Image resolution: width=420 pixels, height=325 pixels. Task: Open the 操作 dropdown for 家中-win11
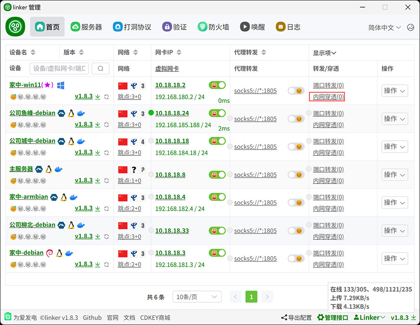coord(394,91)
